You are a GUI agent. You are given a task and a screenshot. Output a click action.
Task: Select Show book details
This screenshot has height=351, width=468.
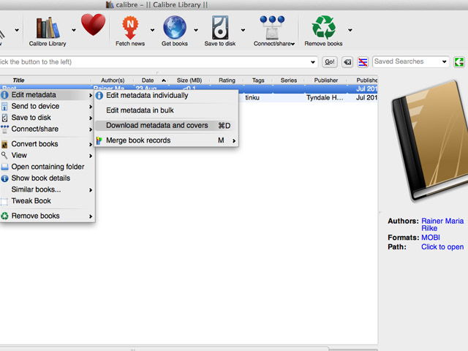coord(47,178)
